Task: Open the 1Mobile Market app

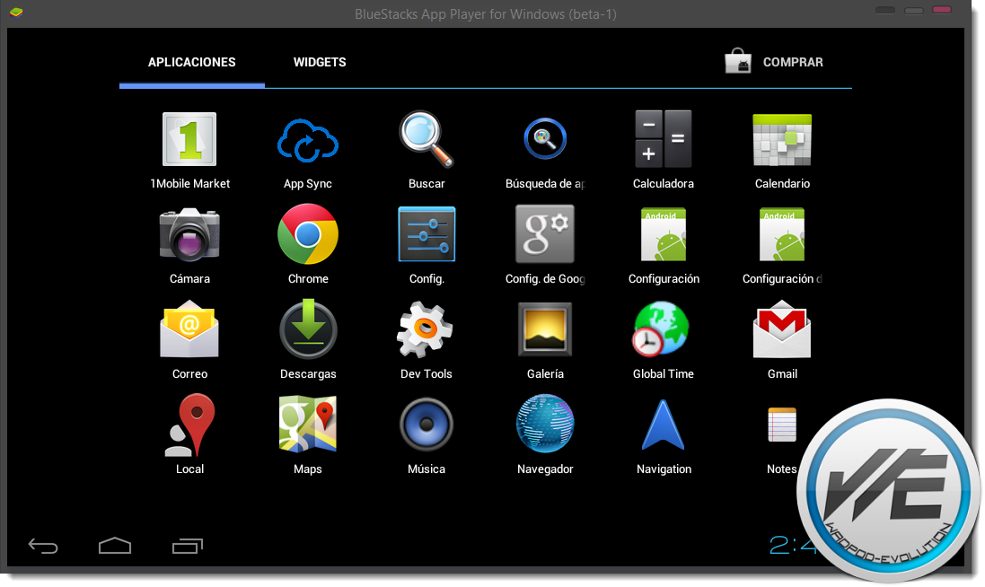Action: click(189, 139)
